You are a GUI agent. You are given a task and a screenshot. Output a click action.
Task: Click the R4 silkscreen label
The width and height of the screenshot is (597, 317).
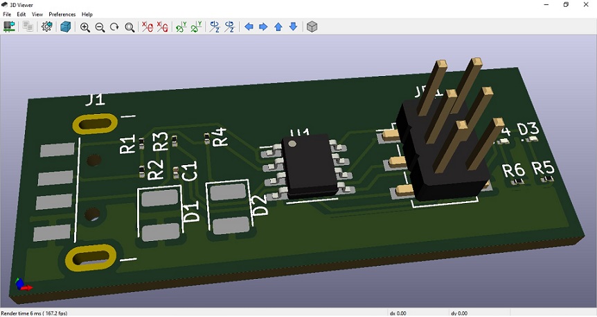[220, 137]
